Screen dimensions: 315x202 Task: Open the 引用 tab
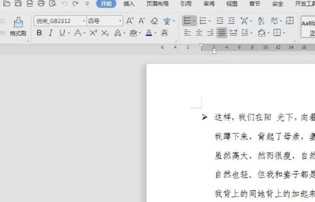186,3
